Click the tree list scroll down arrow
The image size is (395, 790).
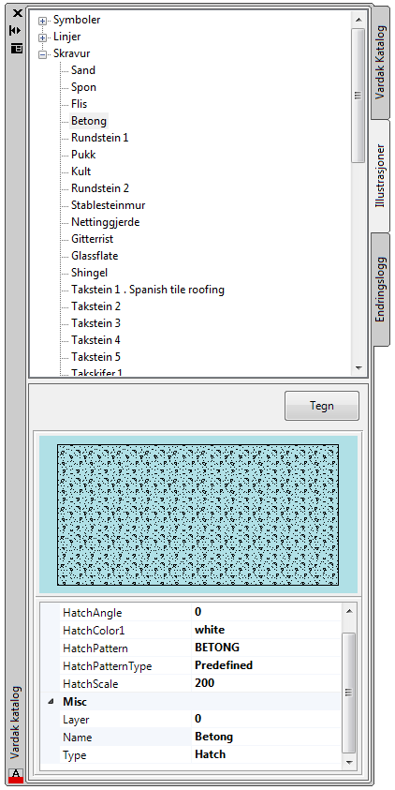[x=358, y=368]
